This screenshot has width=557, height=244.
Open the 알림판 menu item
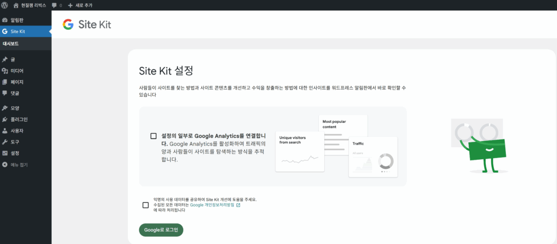pos(26,20)
